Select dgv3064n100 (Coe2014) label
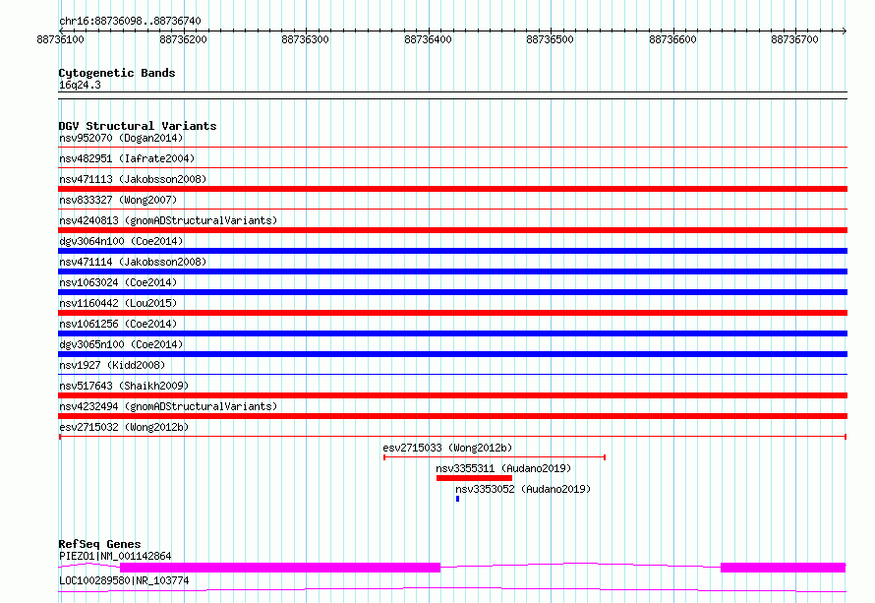This screenshot has height=603, width=875. (x=121, y=241)
